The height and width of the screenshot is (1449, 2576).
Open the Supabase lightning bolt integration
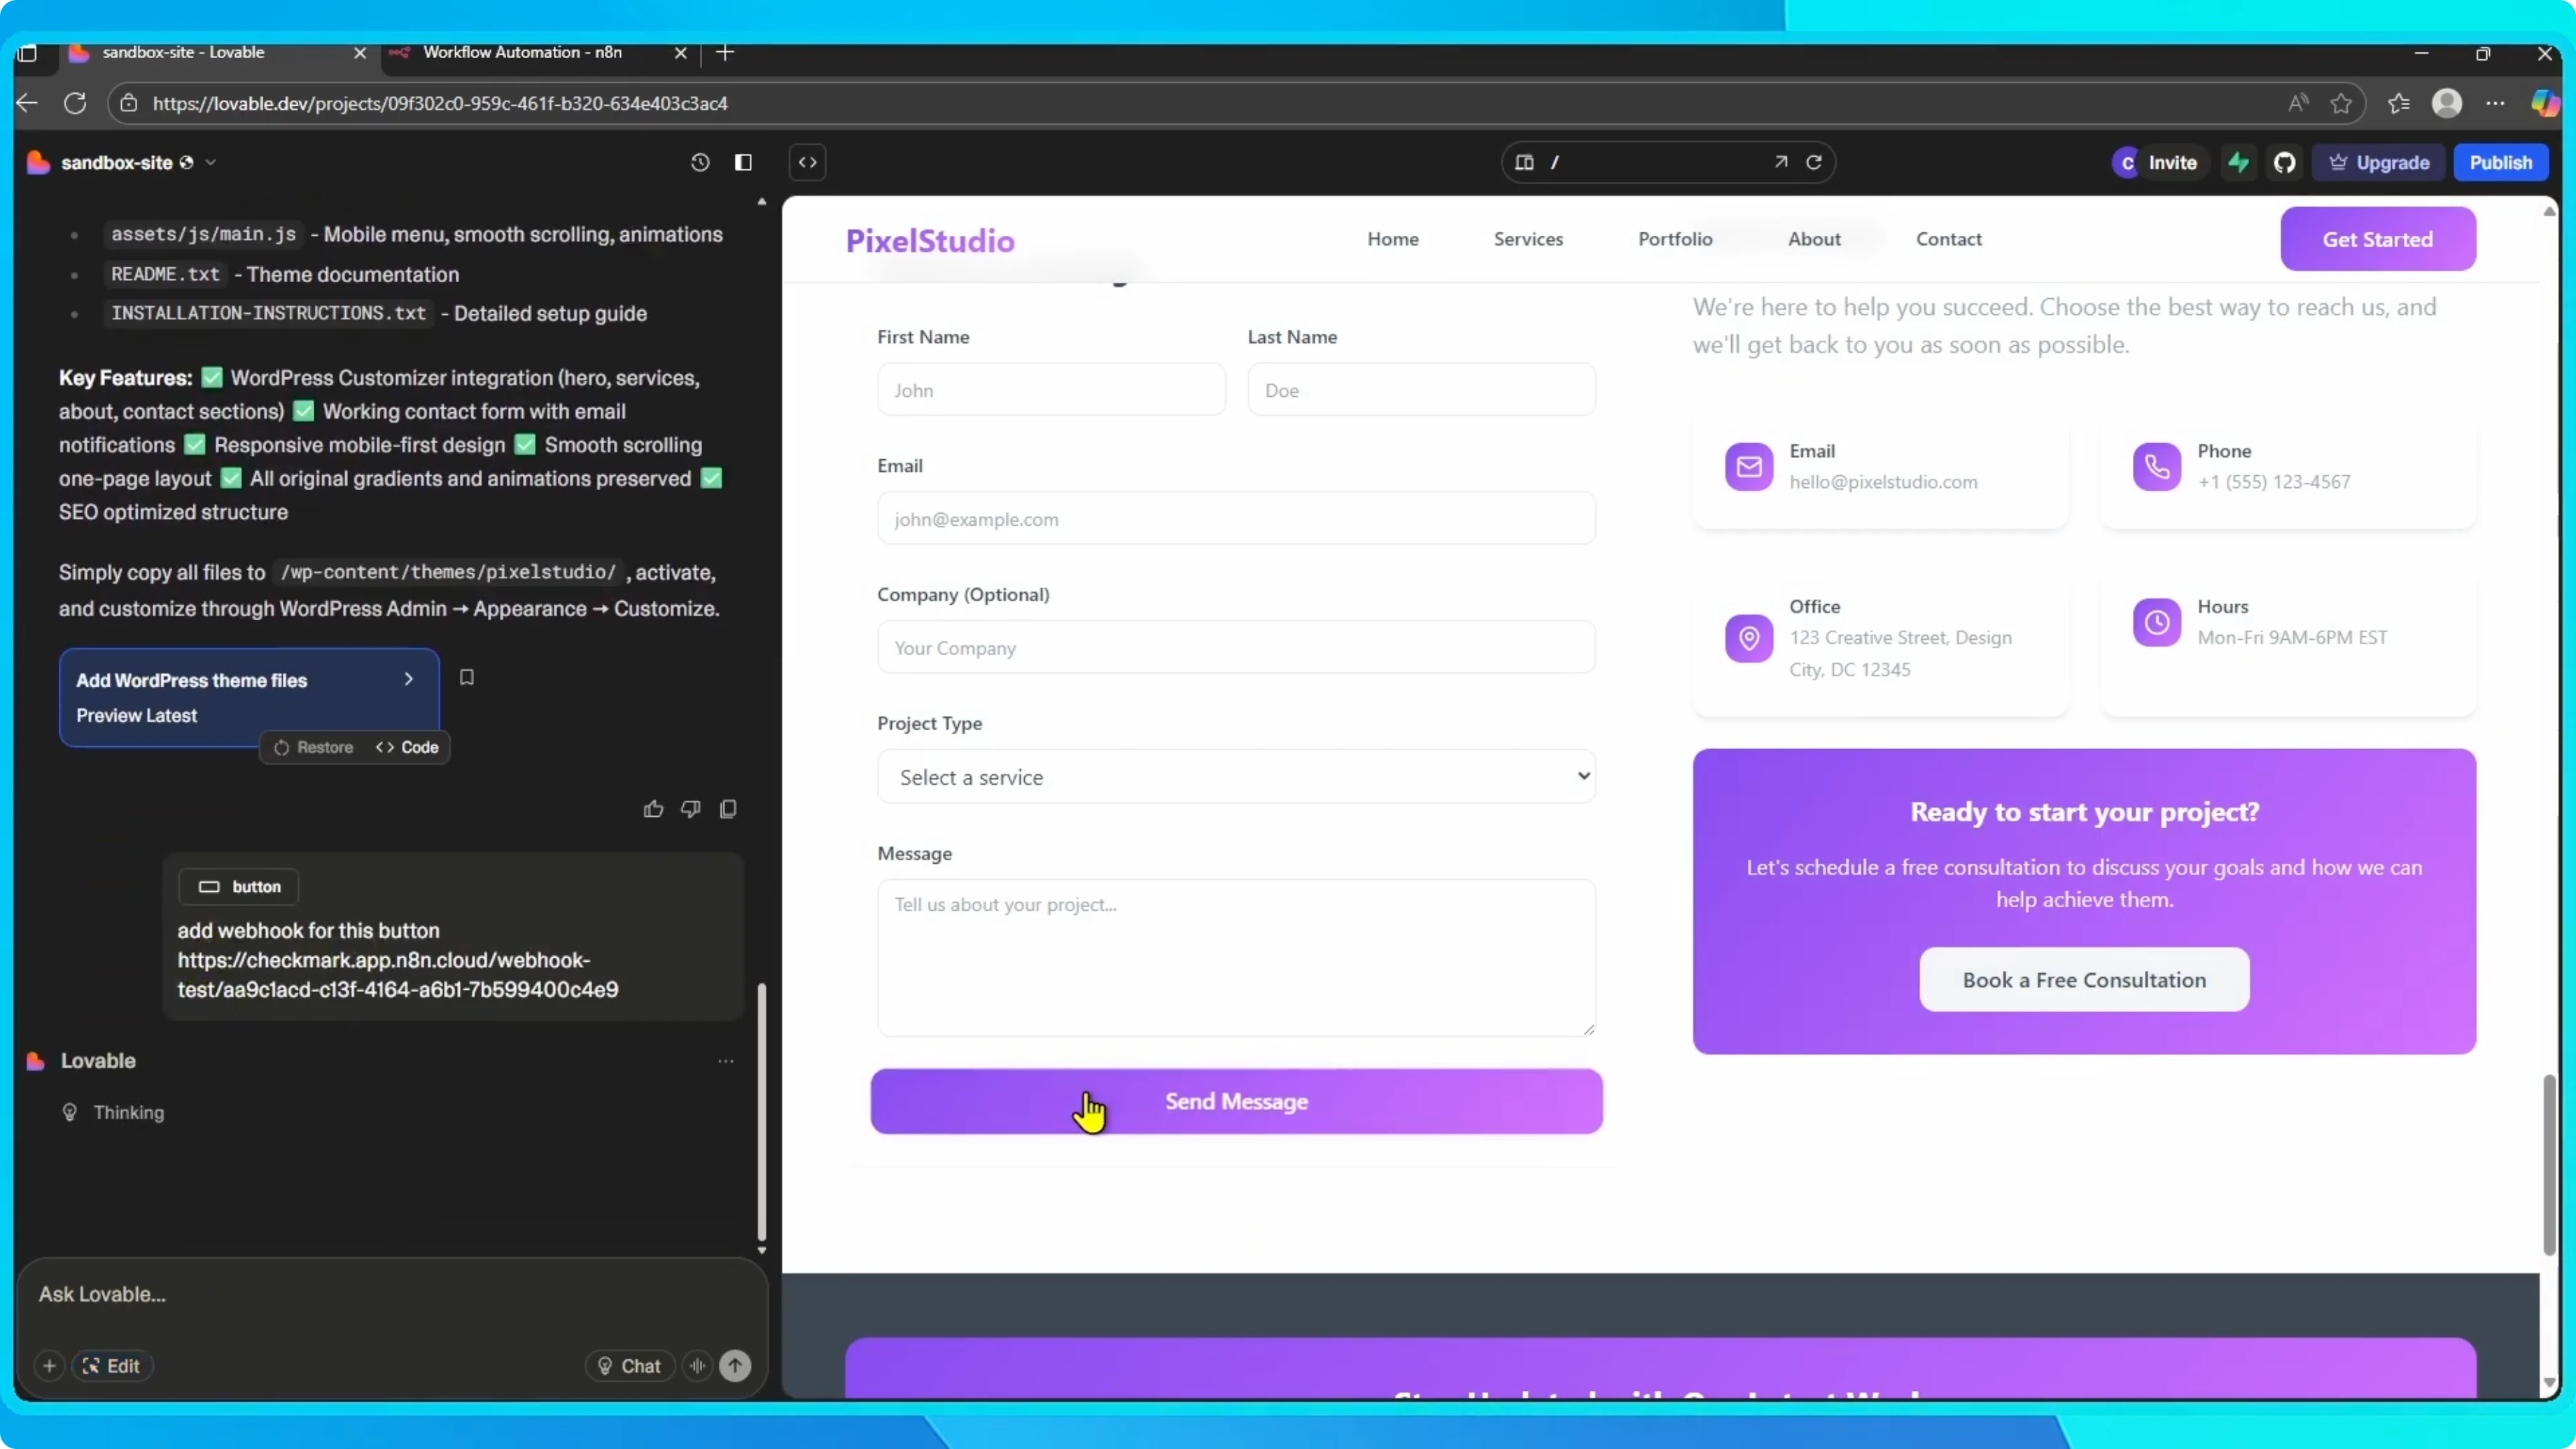click(x=2239, y=162)
